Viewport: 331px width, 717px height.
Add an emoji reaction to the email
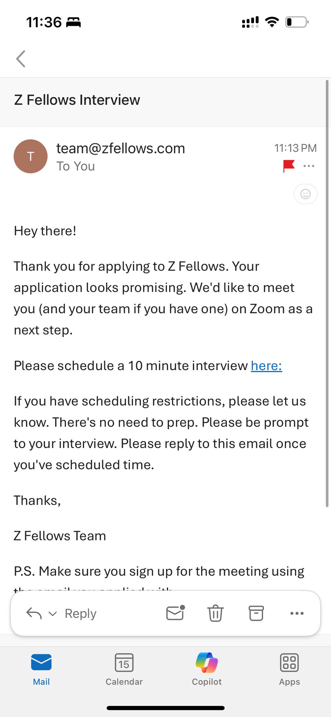(x=305, y=194)
